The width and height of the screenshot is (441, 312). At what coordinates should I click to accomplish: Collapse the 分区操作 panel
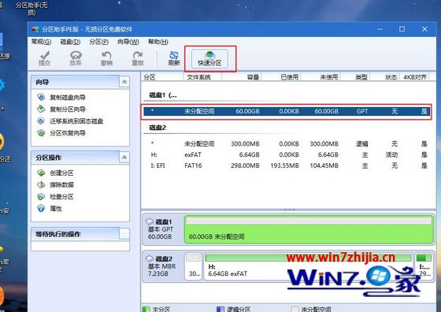pos(124,158)
